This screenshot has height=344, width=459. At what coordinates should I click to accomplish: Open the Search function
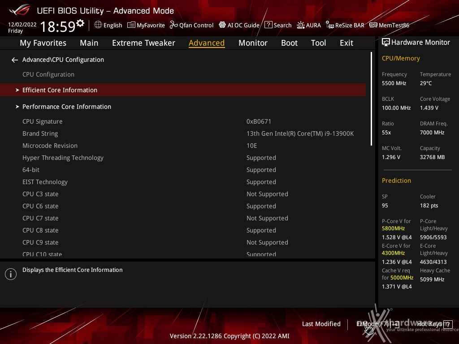coord(278,25)
